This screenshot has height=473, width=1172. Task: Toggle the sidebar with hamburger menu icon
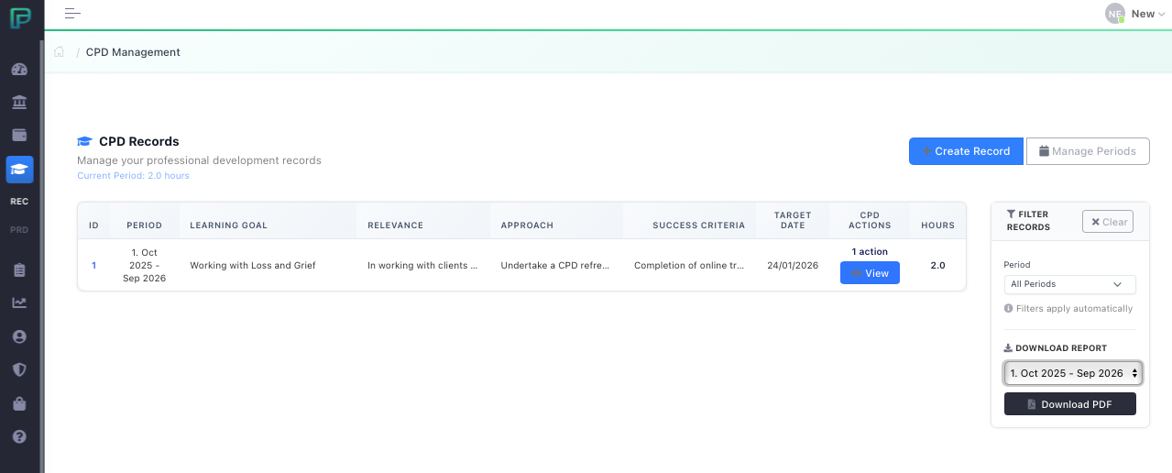point(72,14)
